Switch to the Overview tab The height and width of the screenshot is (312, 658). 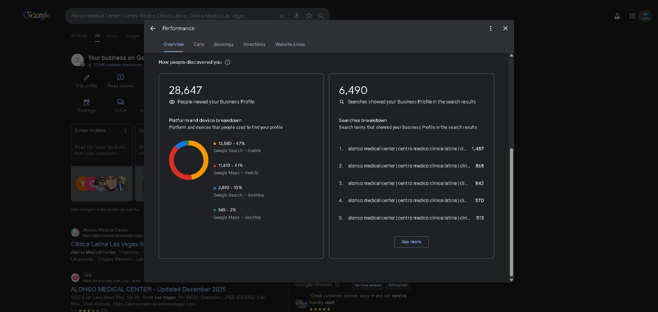[173, 45]
